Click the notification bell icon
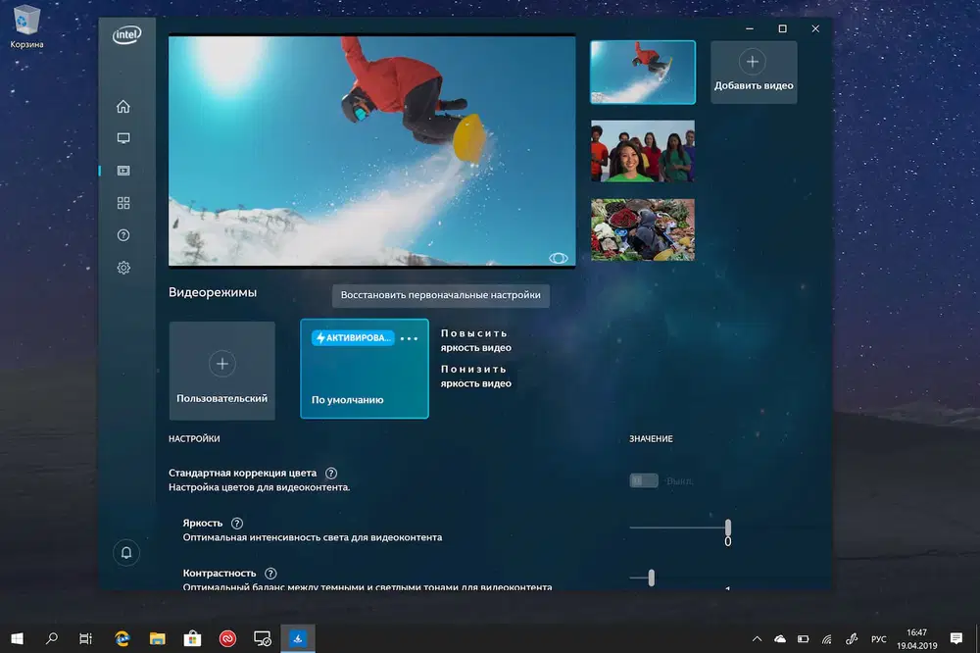This screenshot has width=980, height=653. click(125, 552)
